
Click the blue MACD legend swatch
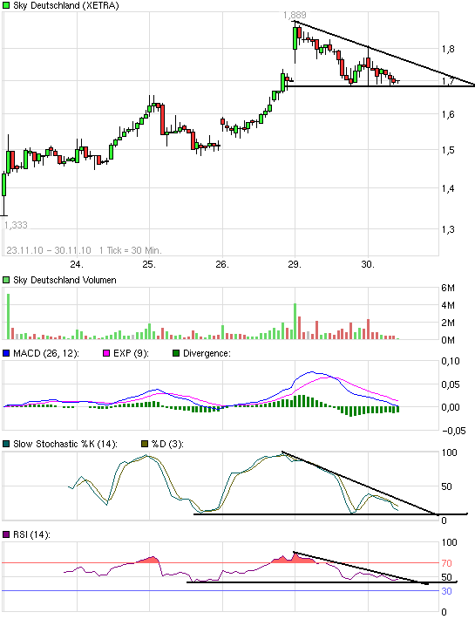pos(6,353)
